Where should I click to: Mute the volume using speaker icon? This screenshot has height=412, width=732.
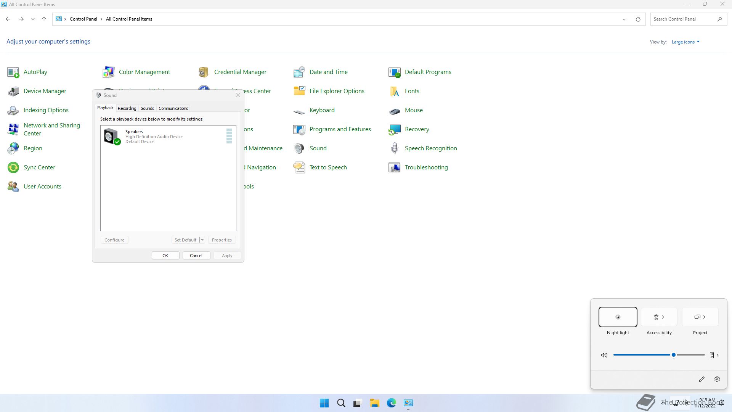(x=604, y=355)
